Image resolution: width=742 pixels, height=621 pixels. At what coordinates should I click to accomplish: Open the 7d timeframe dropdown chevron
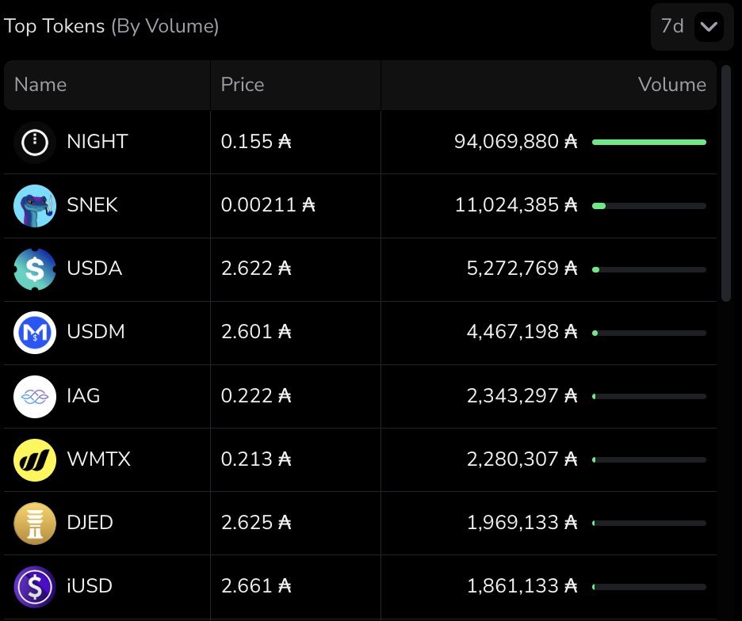coord(709,26)
